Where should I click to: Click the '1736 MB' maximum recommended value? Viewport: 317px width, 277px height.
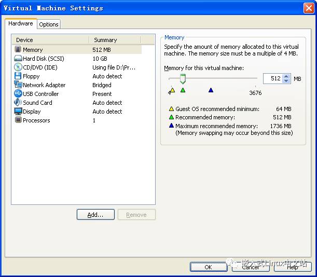tap(281, 126)
